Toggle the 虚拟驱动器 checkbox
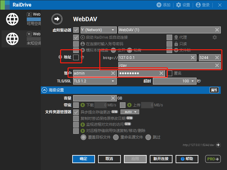Image resolution: width=227 pixels, height=170 pixels. click(76, 30)
